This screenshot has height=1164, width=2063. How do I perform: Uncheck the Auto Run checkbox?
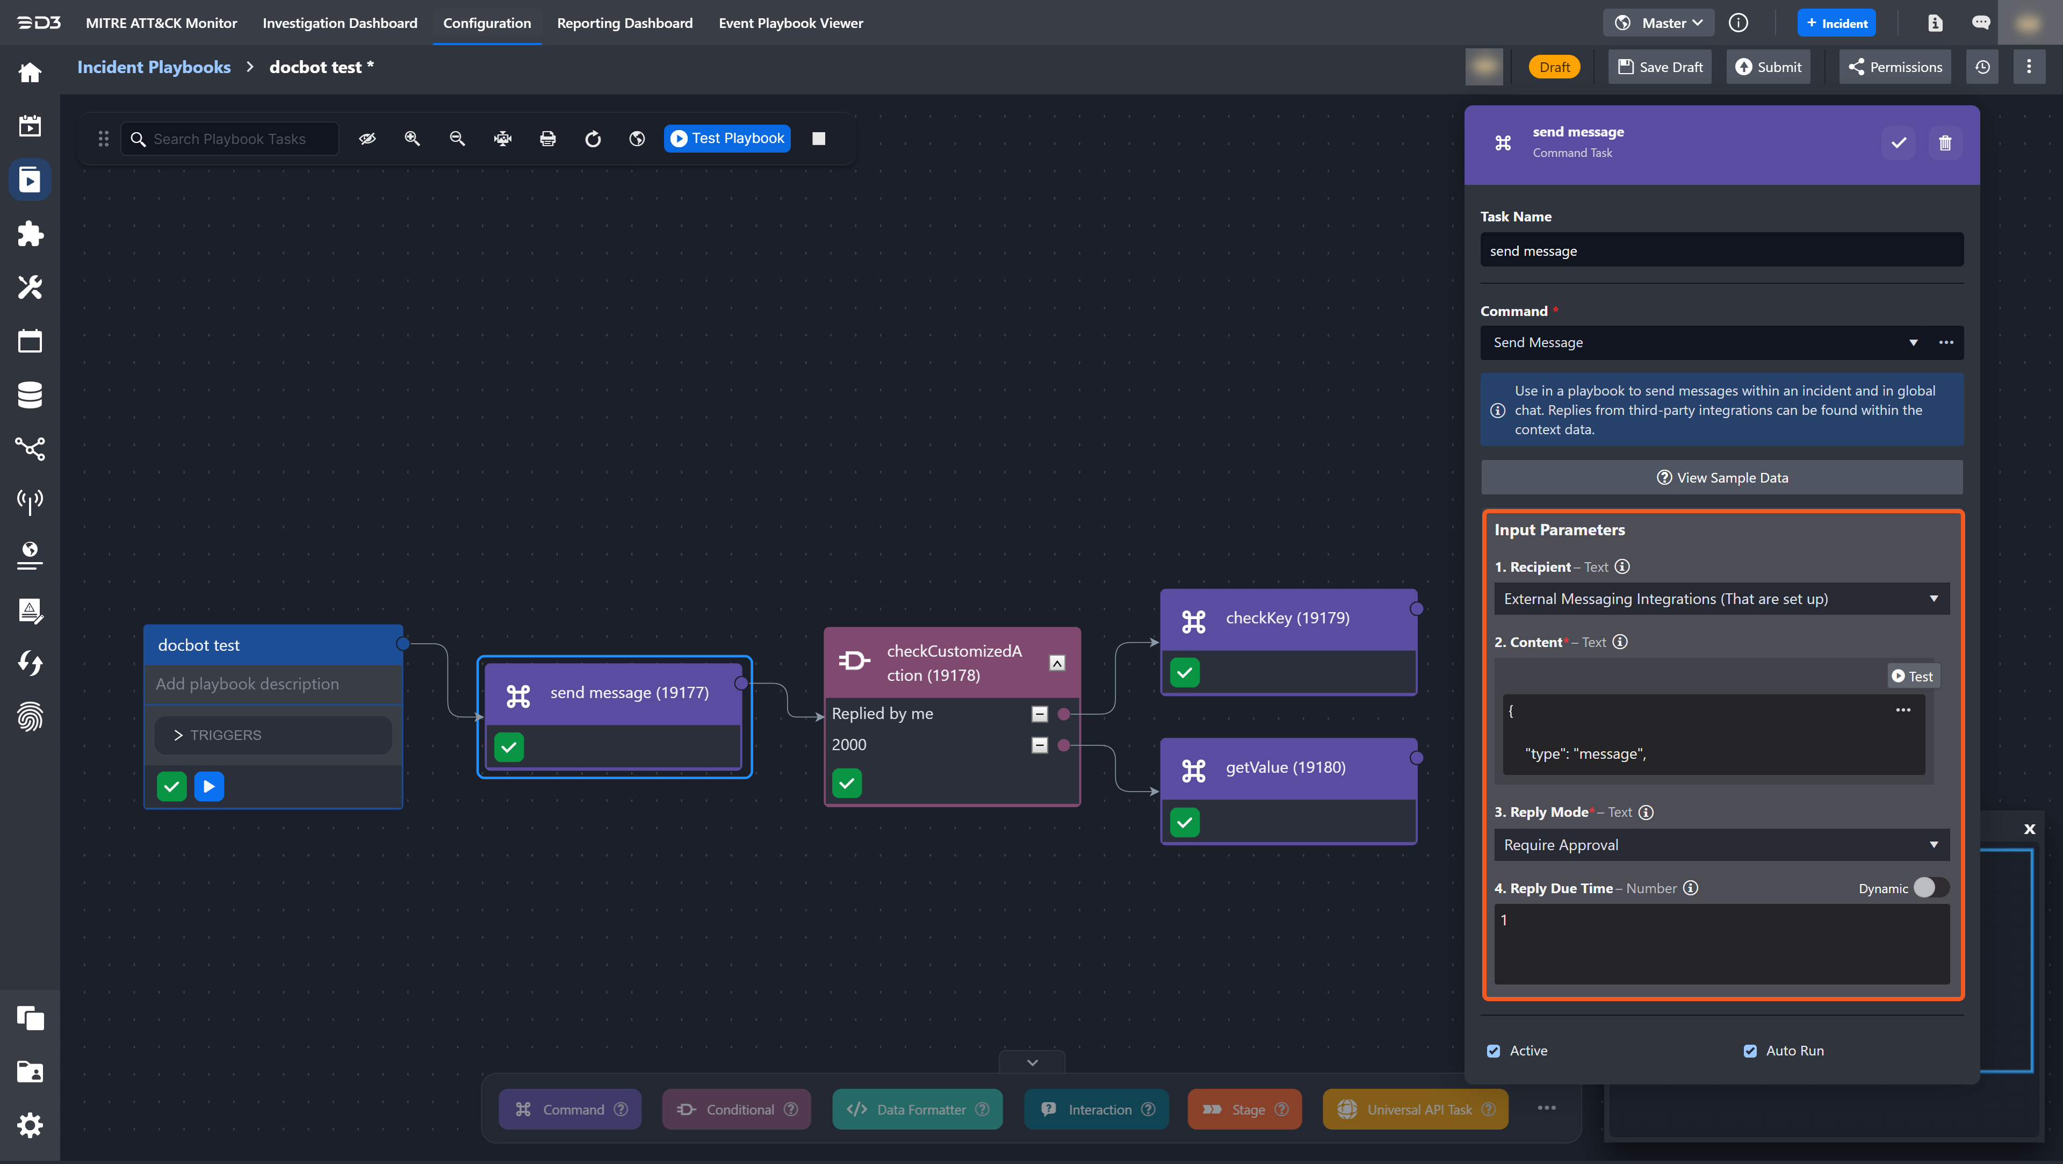1750,1050
